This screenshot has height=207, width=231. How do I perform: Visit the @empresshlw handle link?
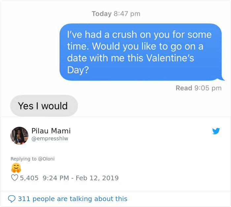point(50,139)
